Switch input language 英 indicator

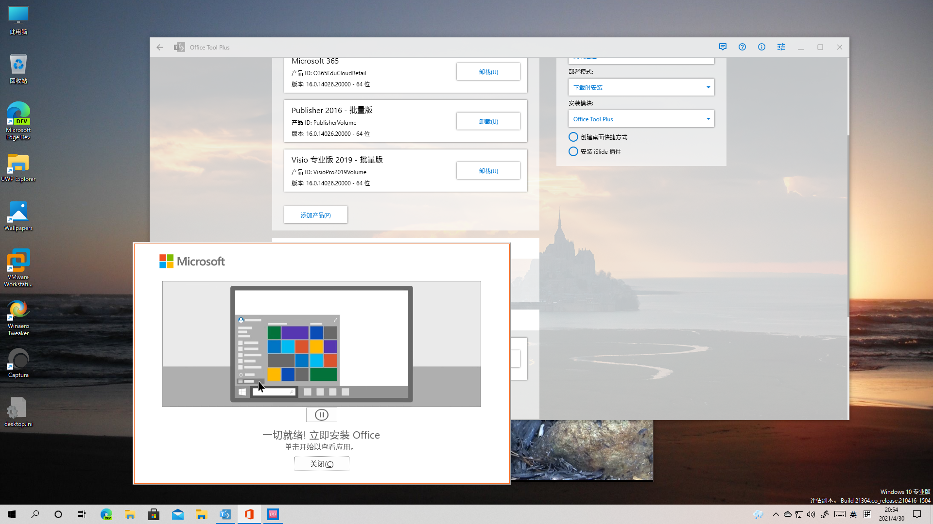tap(853, 514)
